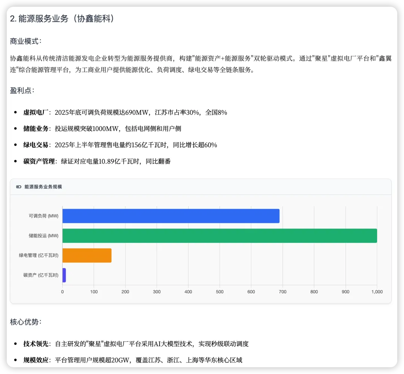The height and width of the screenshot is (374, 404).
Task: Click the bold term 碳资产管理
Action: 39,162
